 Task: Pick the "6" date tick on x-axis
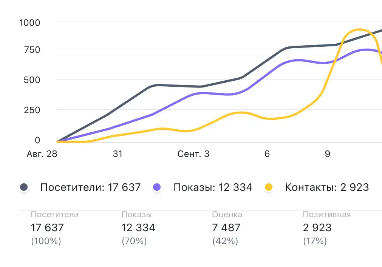click(x=267, y=154)
